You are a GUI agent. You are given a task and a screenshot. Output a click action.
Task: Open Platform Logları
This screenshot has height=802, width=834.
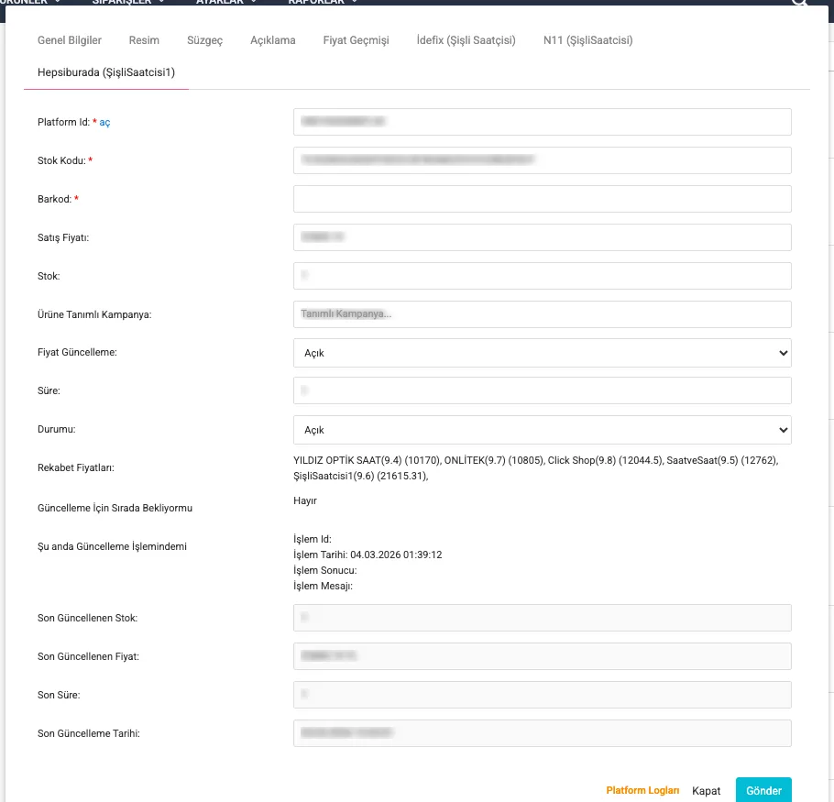(x=642, y=790)
